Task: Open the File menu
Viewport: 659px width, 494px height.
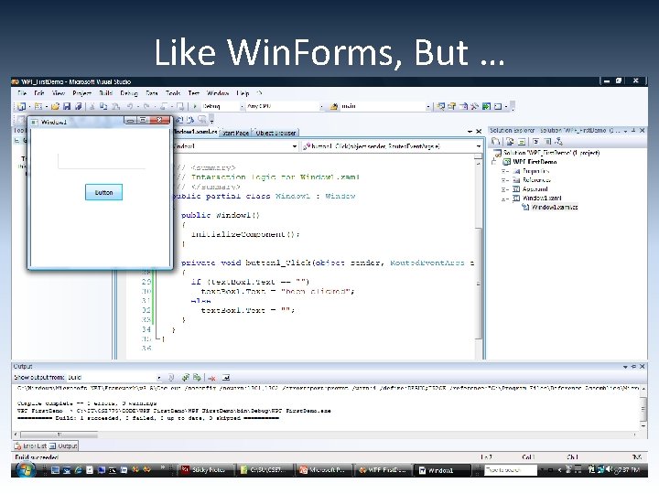Action: pyautogui.click(x=22, y=93)
